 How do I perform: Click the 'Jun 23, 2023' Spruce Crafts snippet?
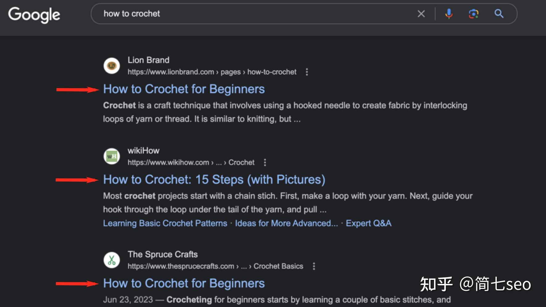coord(277,300)
